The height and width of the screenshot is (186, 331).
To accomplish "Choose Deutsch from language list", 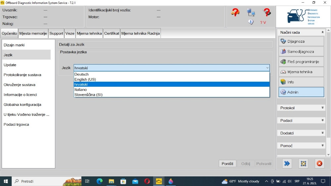I will [x=171, y=74].
